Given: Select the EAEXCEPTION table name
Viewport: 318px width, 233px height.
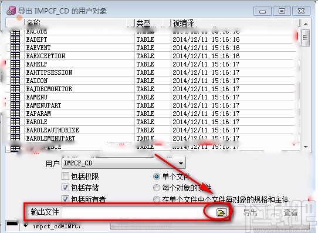Looking at the screenshot, I should coord(46,56).
